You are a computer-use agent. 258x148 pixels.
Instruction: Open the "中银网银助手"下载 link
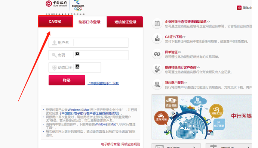tap(103, 84)
